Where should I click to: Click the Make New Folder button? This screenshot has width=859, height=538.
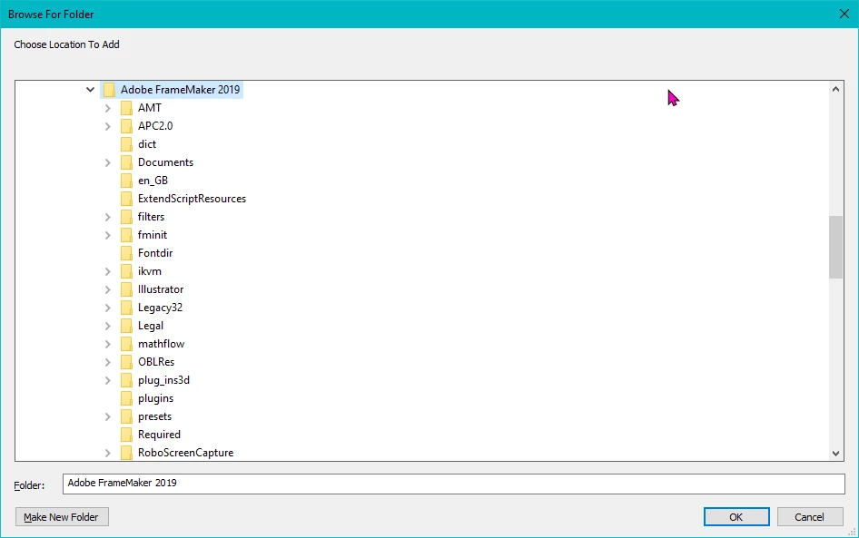click(x=62, y=516)
